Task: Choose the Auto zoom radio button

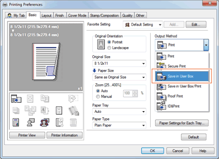Action: 98,91
